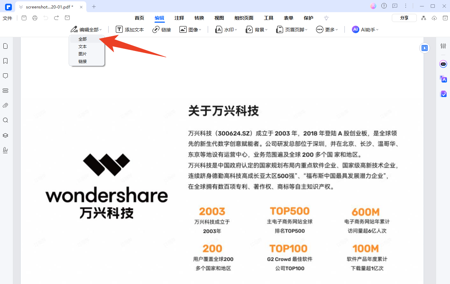Open the print icon in toolbar
The image size is (450, 284).
(35, 18)
